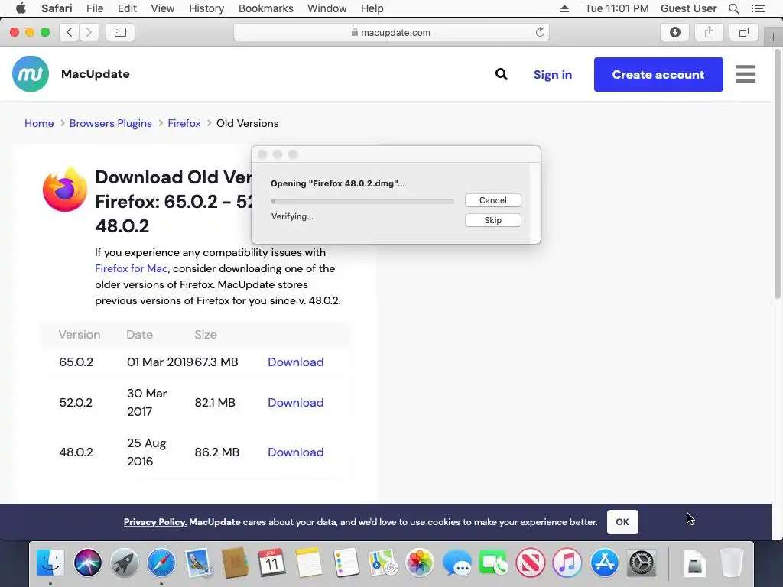Viewport: 783px width, 587px height.
Task: Select the 86.2 MB size cell
Action: pos(216,452)
